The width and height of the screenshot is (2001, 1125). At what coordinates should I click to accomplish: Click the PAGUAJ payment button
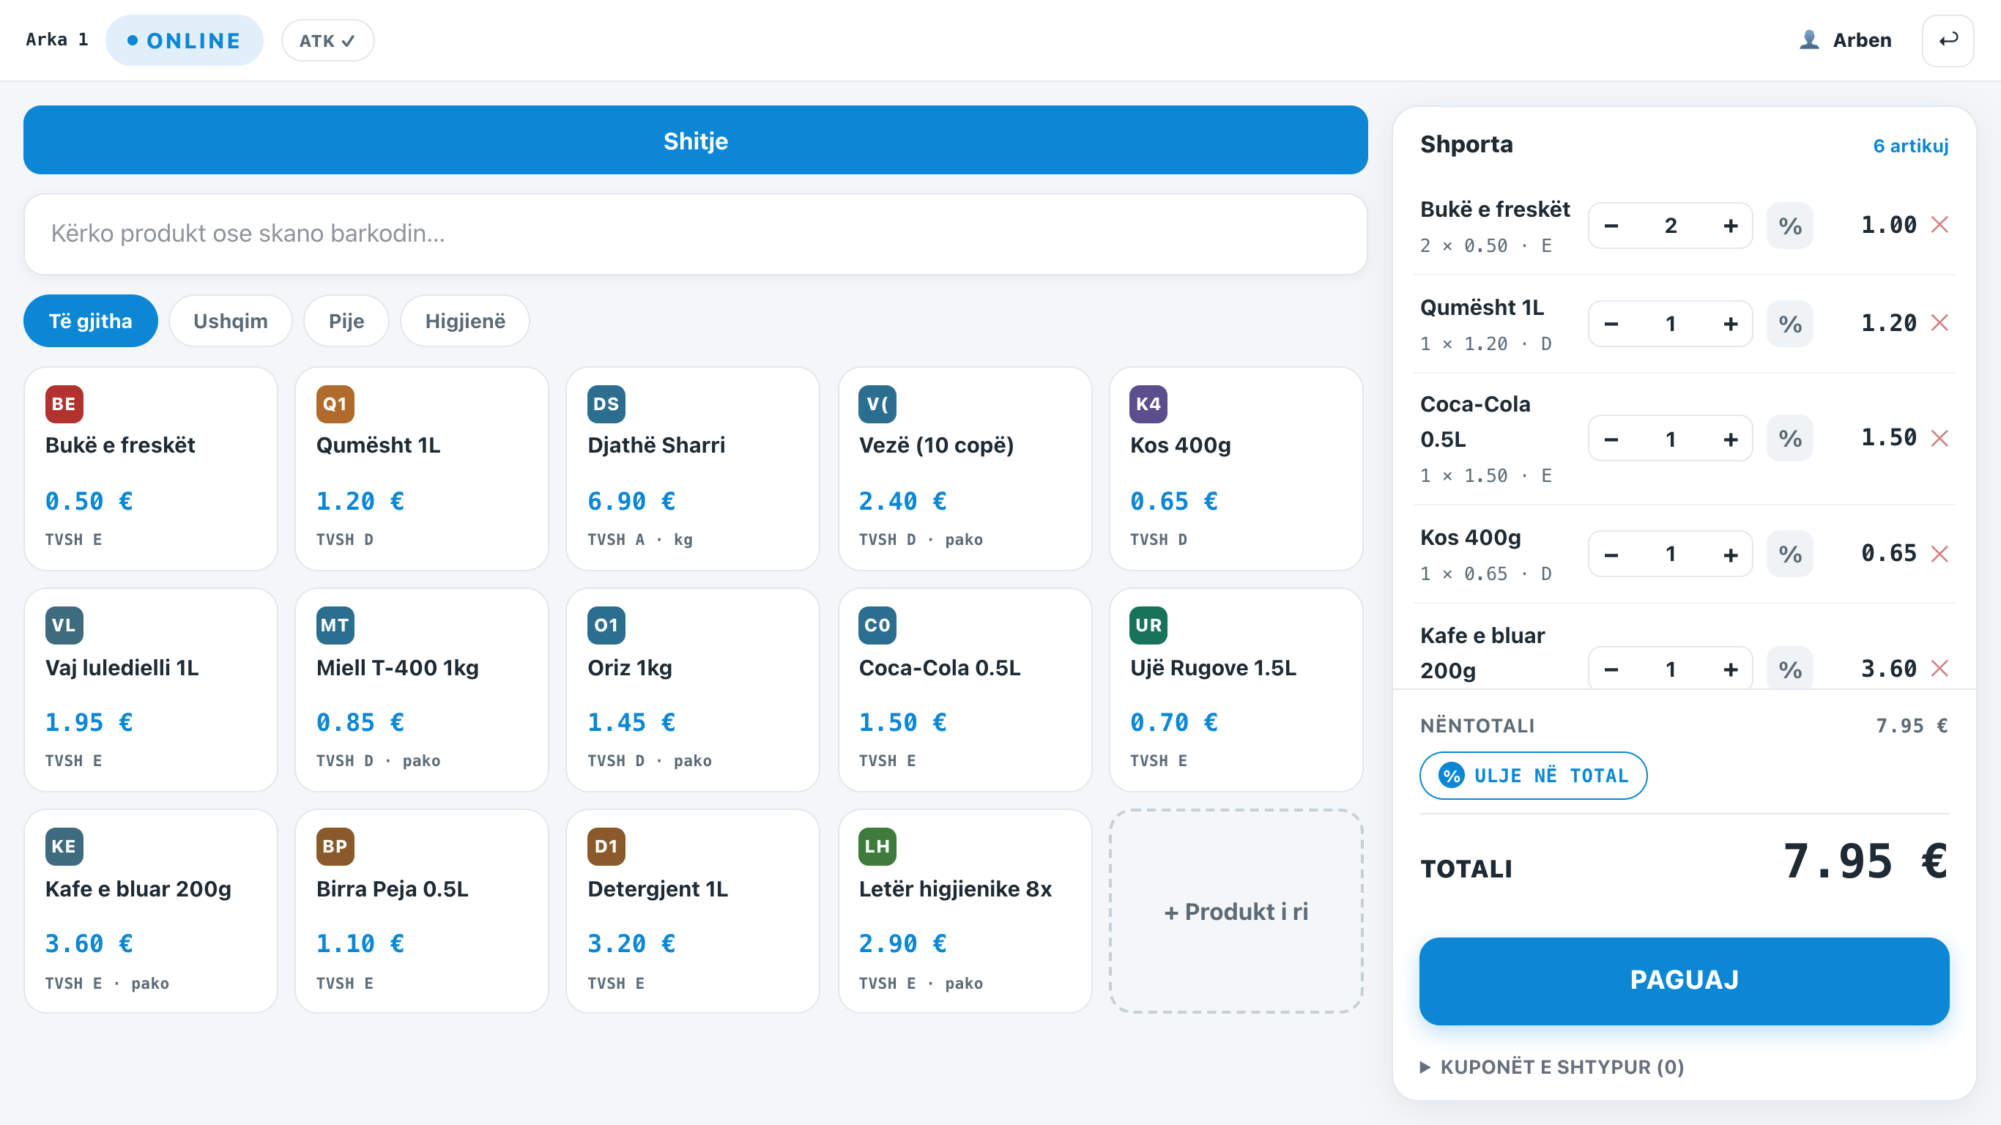click(1683, 981)
